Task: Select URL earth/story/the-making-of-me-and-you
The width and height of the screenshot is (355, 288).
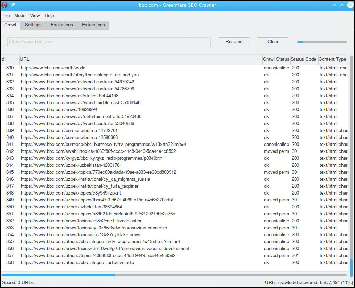Action: [80, 75]
